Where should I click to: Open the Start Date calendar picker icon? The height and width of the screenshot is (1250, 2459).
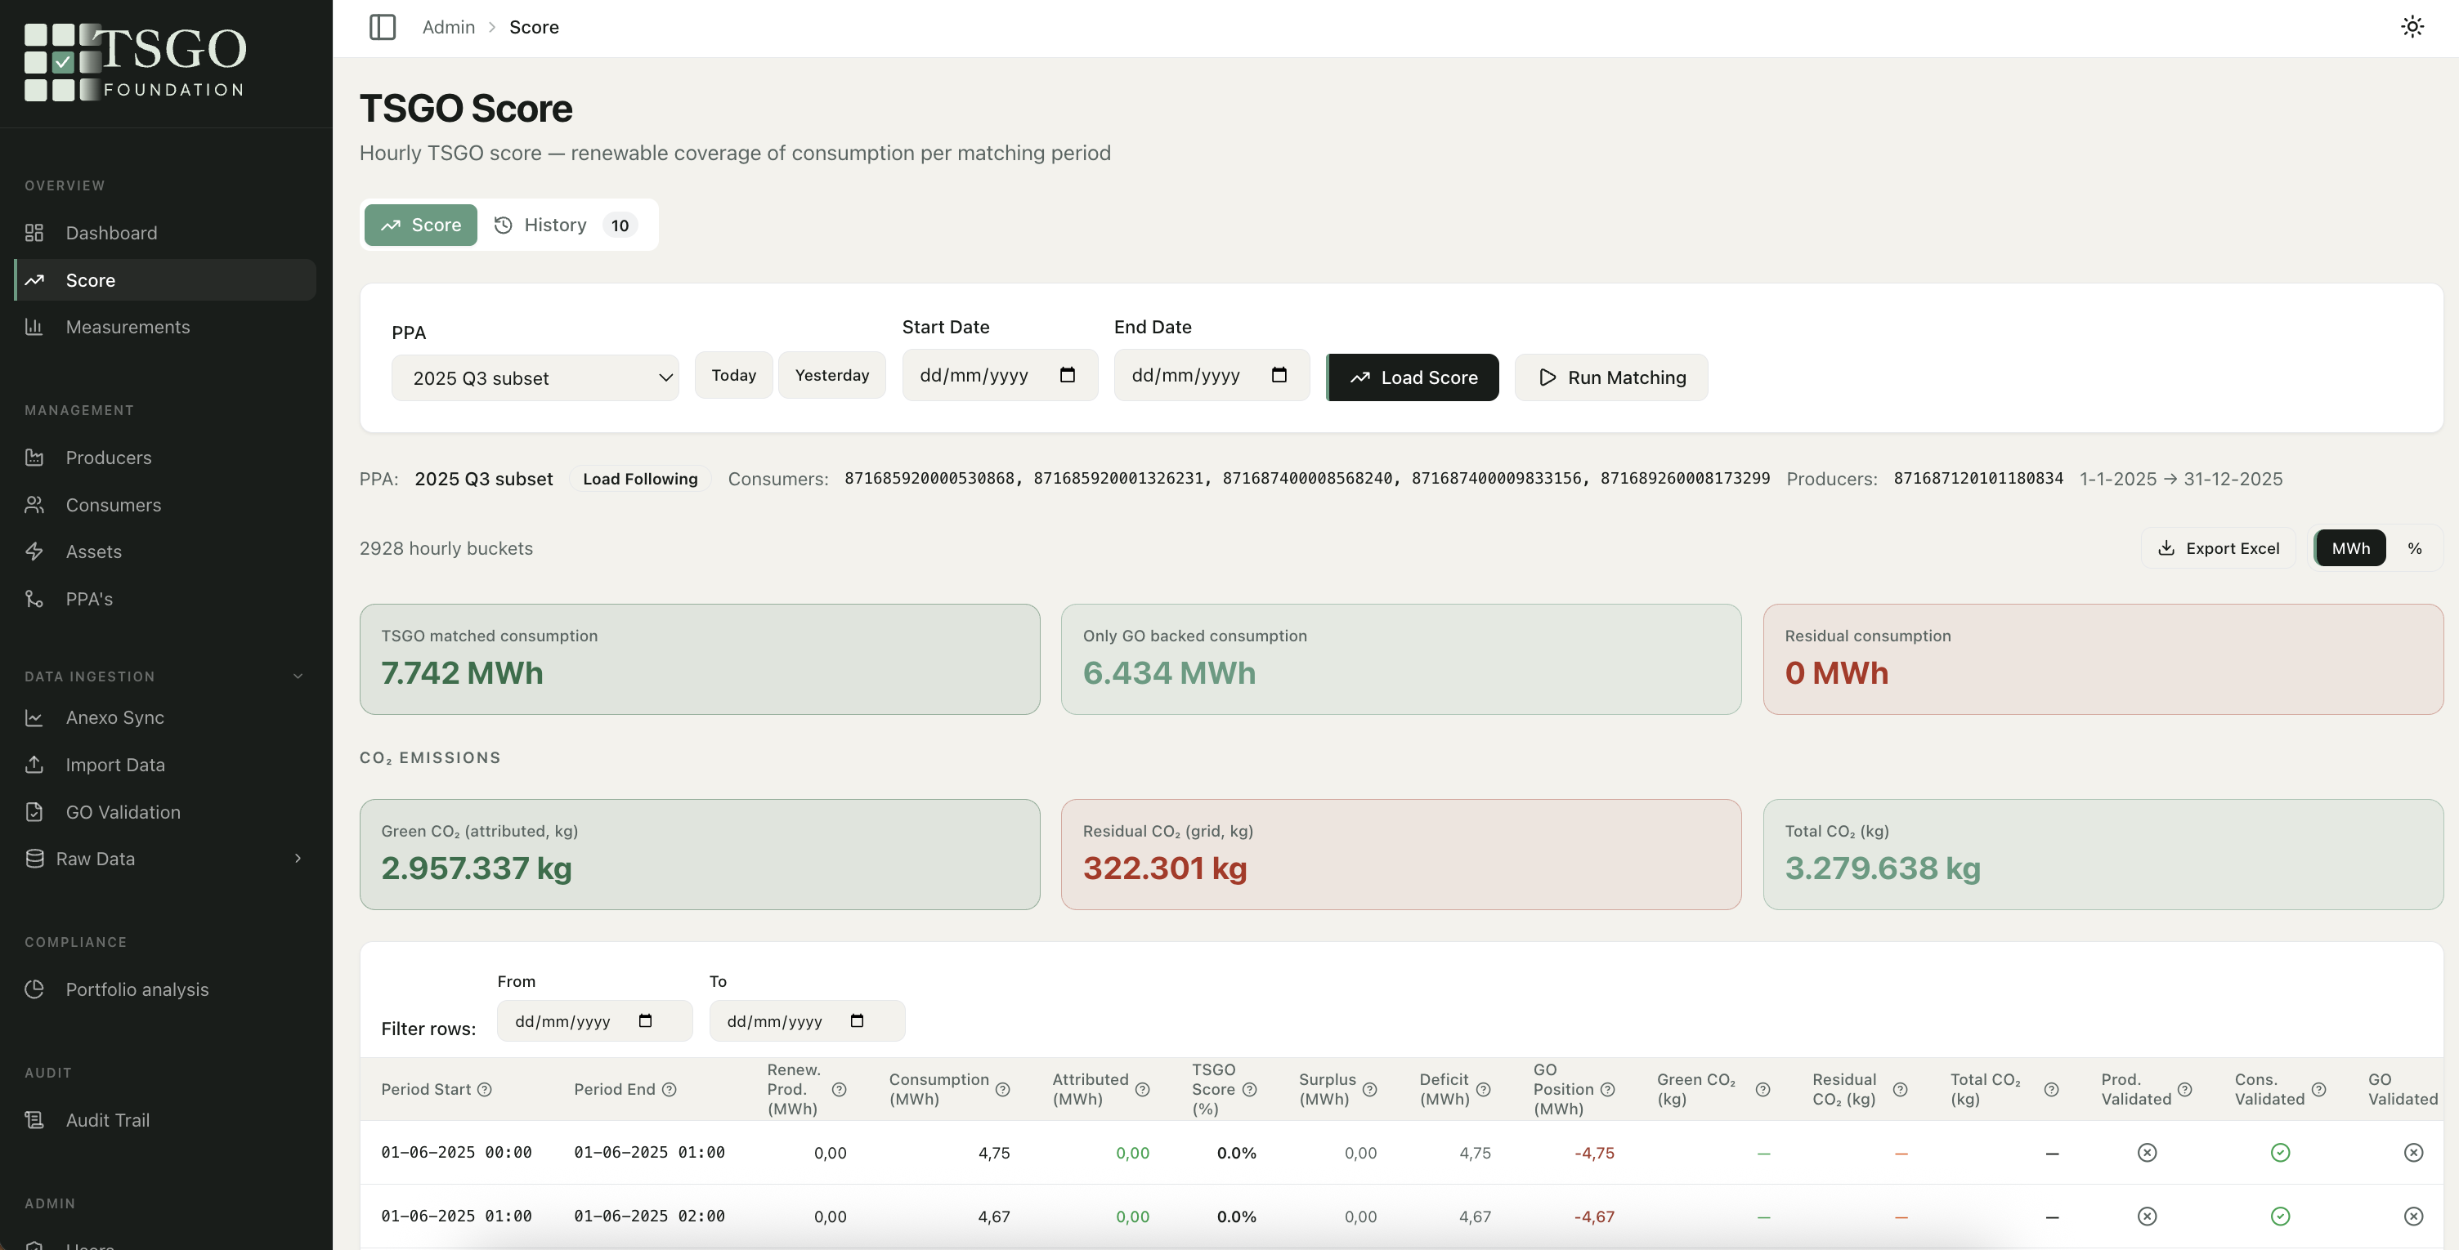coord(1068,375)
